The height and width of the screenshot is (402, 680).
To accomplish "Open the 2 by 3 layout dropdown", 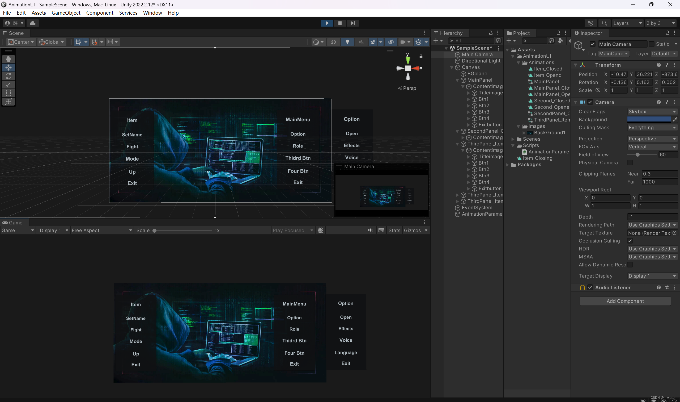I will point(661,23).
